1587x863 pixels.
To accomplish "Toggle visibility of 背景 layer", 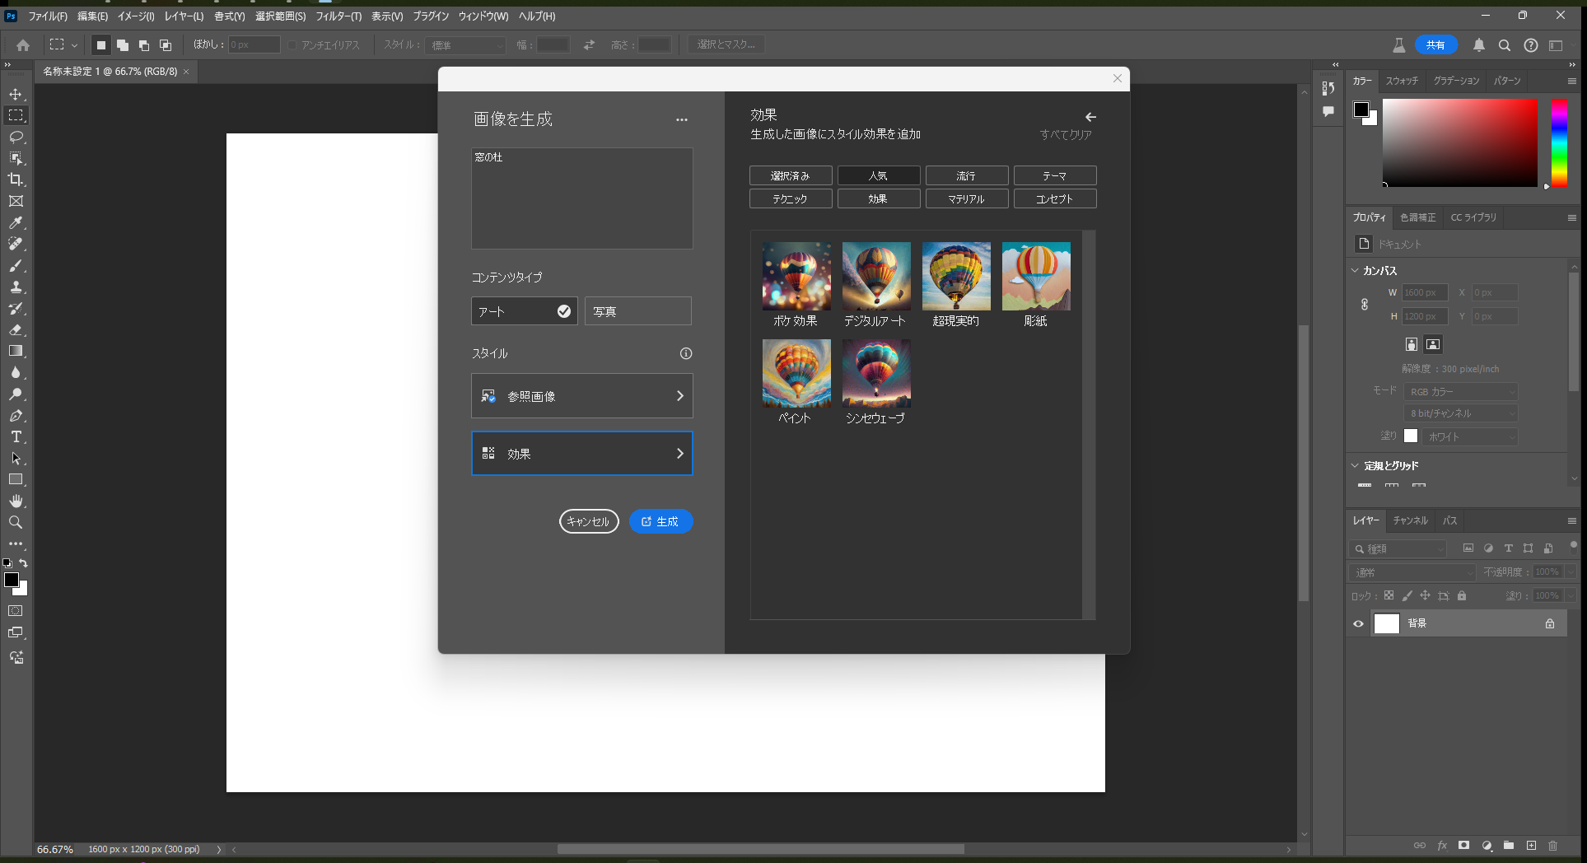I will pos(1359,623).
